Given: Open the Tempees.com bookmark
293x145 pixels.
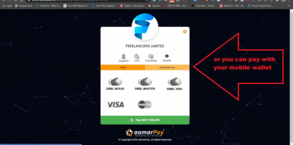Looking at the screenshot, I should 24,6.
